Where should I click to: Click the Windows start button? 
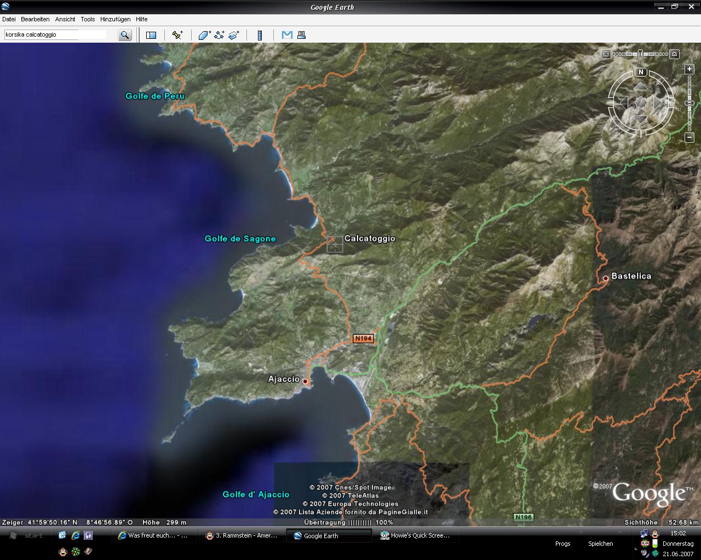pyautogui.click(x=26, y=535)
